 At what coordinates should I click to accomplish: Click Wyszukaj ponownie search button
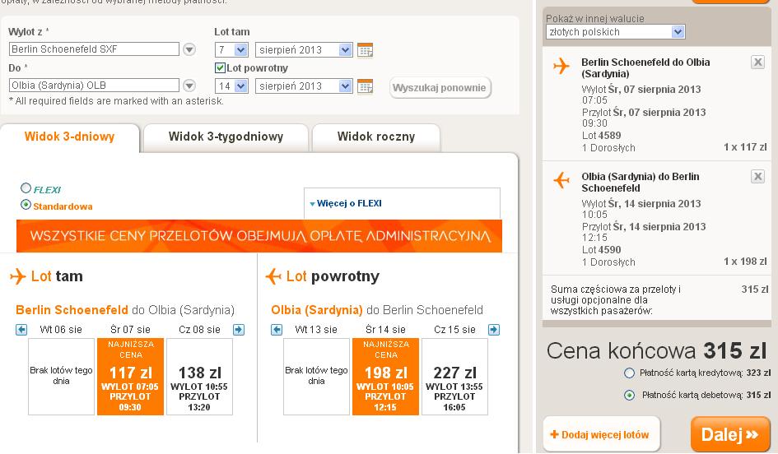tap(440, 88)
